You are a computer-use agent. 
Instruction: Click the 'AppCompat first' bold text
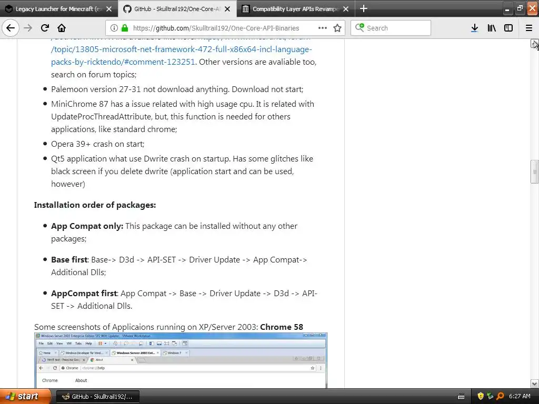[x=84, y=294]
